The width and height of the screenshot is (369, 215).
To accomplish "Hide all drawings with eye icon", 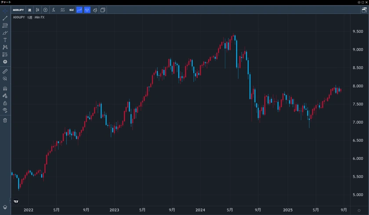I will click(x=5, y=110).
